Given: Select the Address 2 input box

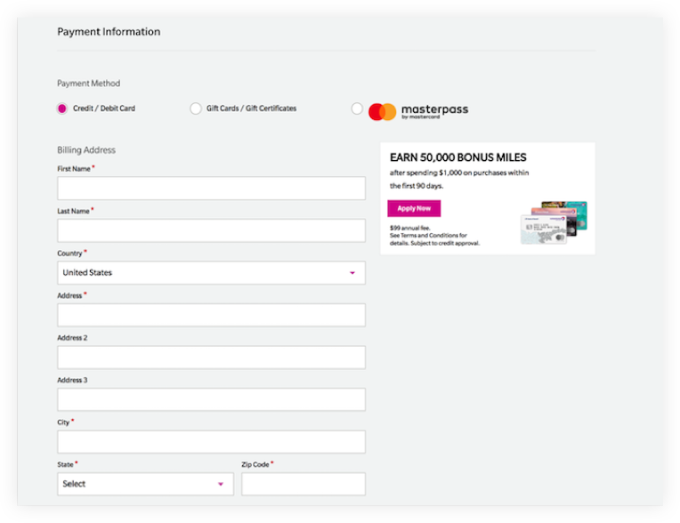Looking at the screenshot, I should pyautogui.click(x=211, y=358).
